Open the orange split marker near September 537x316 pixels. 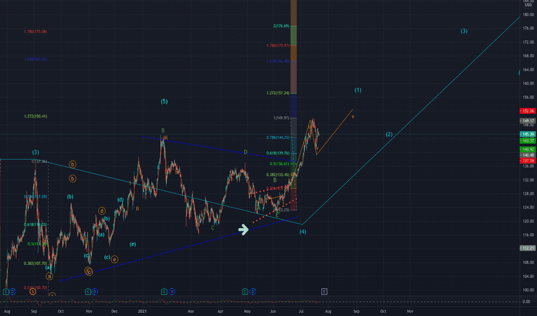point(32,291)
